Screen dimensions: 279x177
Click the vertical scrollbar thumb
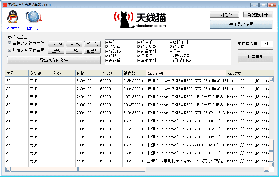pos(271,150)
